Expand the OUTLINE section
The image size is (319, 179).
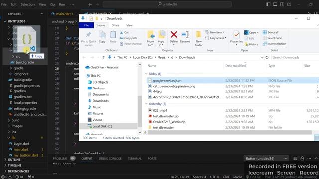pyautogui.click(x=14, y=160)
